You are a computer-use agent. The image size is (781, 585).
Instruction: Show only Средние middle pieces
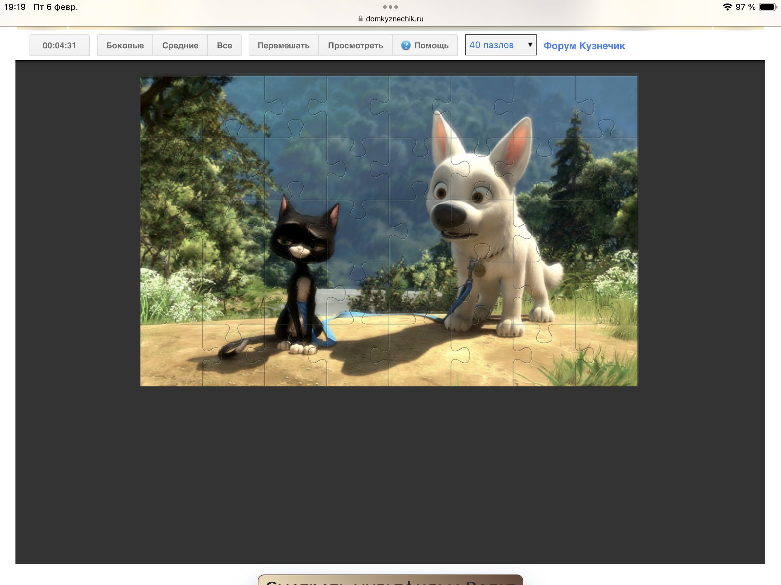pos(180,45)
